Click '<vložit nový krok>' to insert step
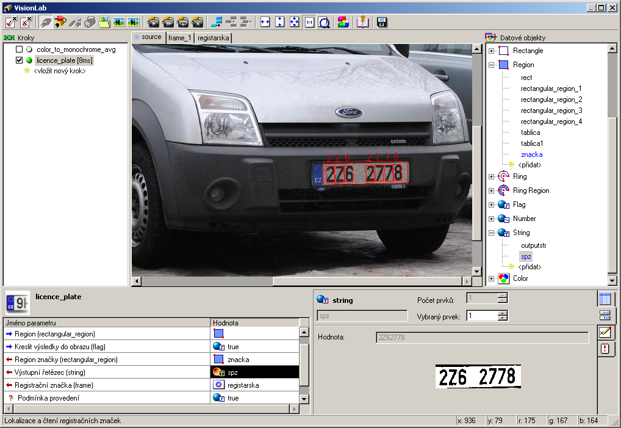Screen dimensions: 621x428 click(x=59, y=71)
